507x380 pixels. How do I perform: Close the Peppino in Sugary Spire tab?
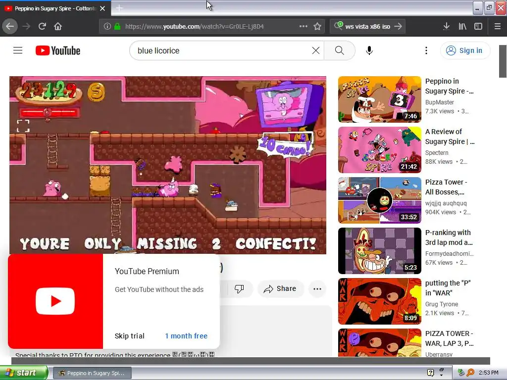pyautogui.click(x=102, y=8)
